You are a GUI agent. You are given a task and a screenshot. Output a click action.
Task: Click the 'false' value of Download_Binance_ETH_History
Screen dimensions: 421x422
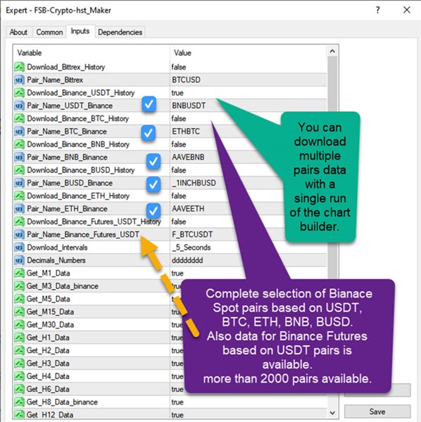(179, 196)
